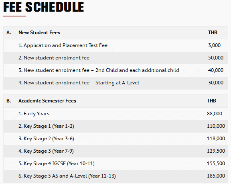Click the Key Stage 2 (Year 3-6) row
The width and height of the screenshot is (231, 184).
point(115,139)
